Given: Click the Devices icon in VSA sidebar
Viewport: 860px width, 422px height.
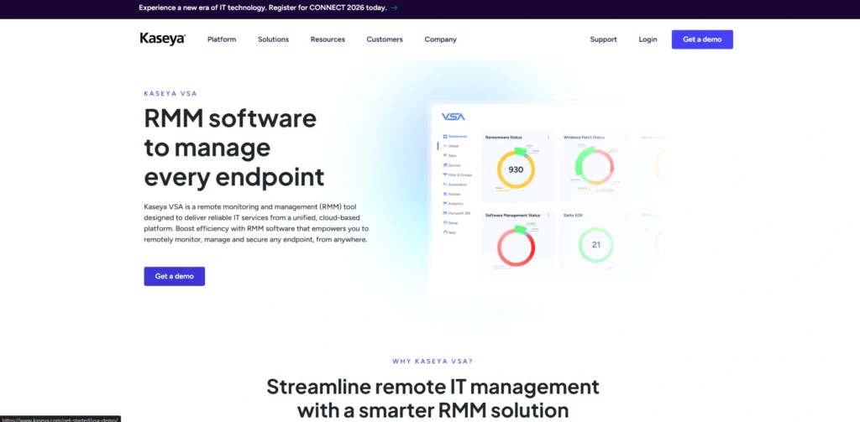Looking at the screenshot, I should [445, 165].
